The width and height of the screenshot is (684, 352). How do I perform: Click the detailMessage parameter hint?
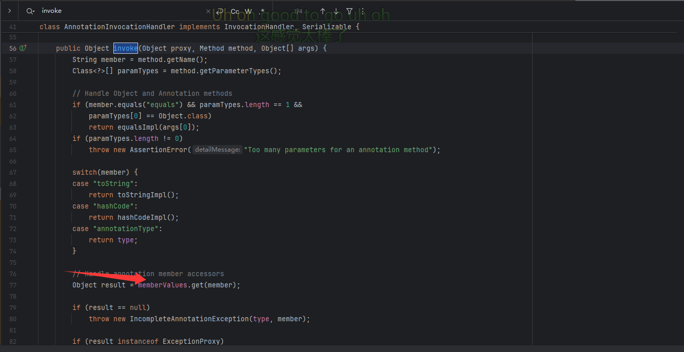point(218,150)
